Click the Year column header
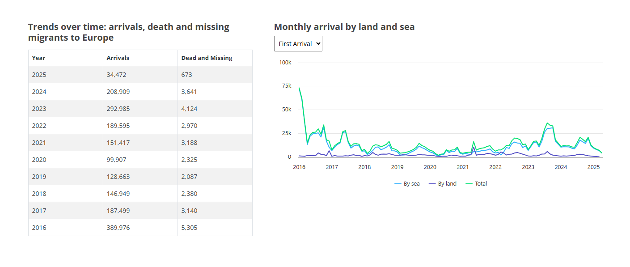Screen dimensions: 630x267 (x=38, y=58)
